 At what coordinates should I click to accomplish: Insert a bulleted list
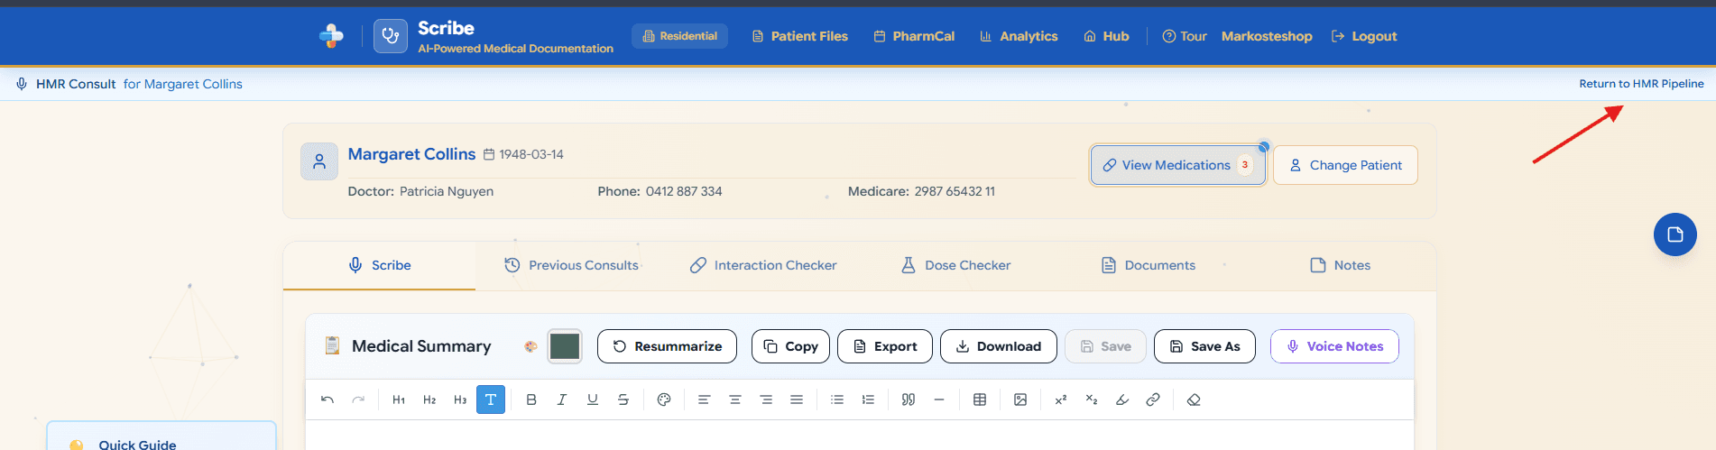coord(837,399)
